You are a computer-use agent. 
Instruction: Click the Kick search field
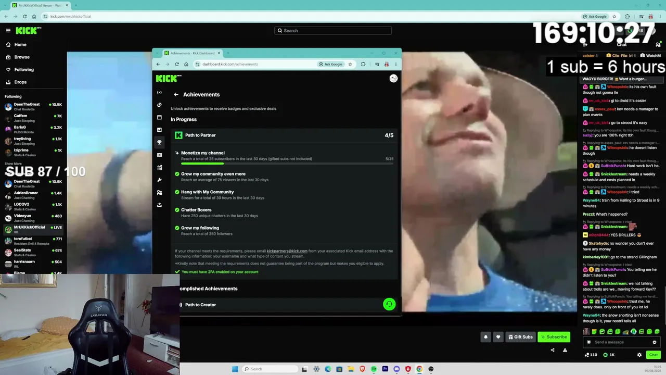[x=333, y=31]
